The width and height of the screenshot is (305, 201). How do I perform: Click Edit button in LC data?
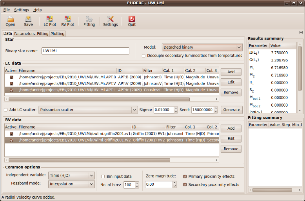[x=231, y=82]
